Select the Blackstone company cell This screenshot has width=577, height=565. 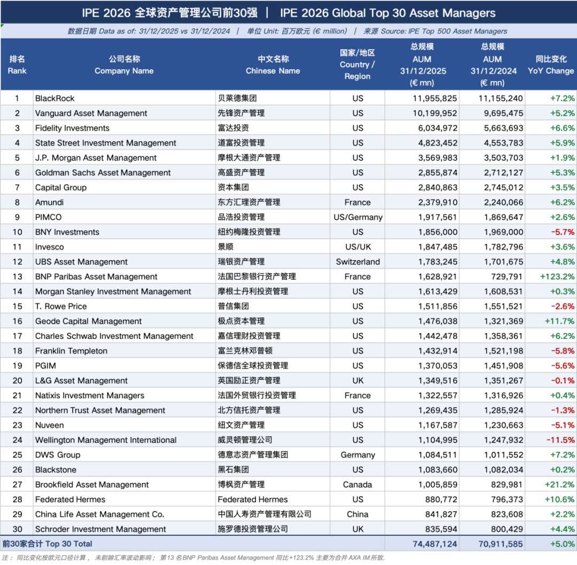click(x=124, y=470)
